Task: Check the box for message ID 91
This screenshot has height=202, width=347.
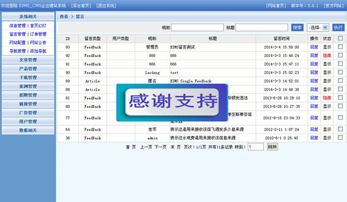Action: (341, 63)
